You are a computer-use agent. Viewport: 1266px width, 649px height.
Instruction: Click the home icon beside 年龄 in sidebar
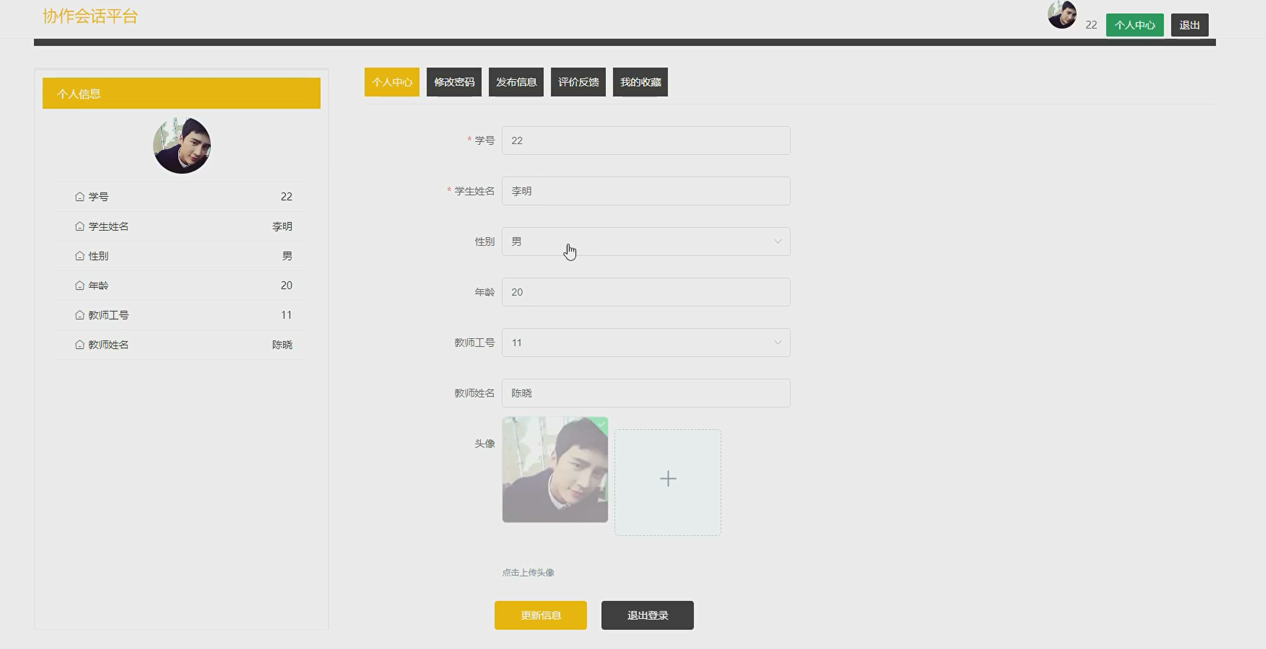click(x=79, y=285)
